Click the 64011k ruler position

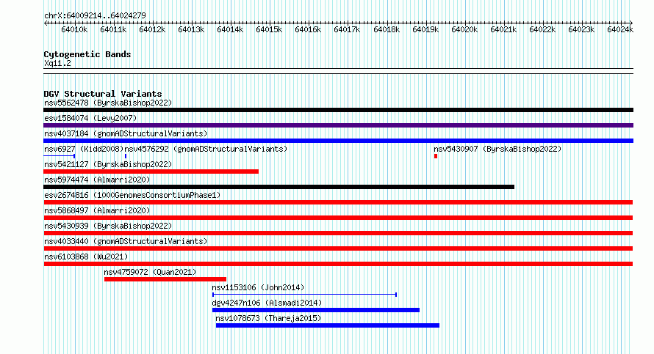[x=113, y=29]
